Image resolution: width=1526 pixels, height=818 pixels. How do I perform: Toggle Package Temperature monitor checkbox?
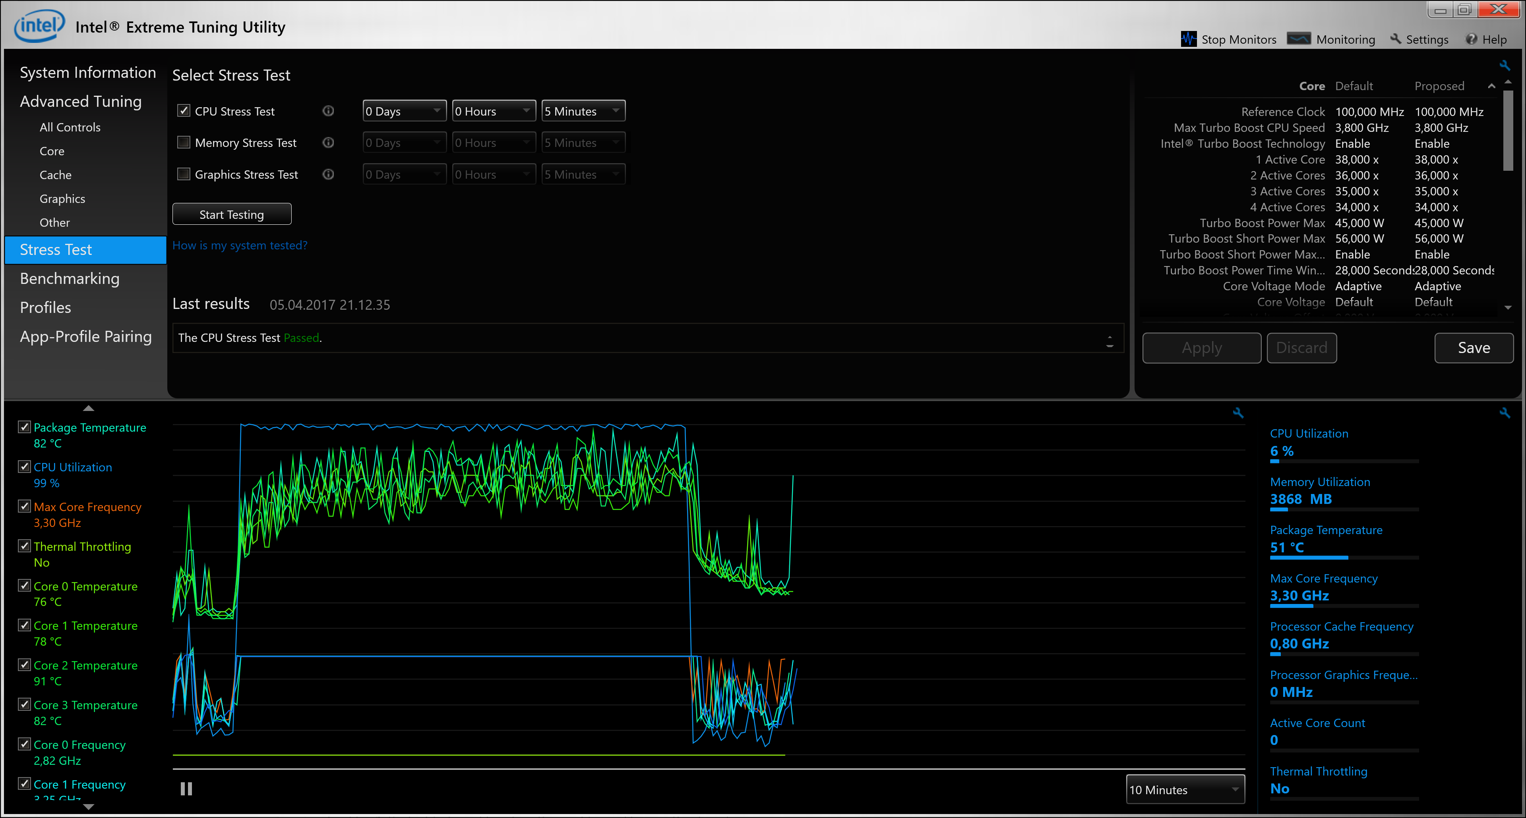point(24,427)
